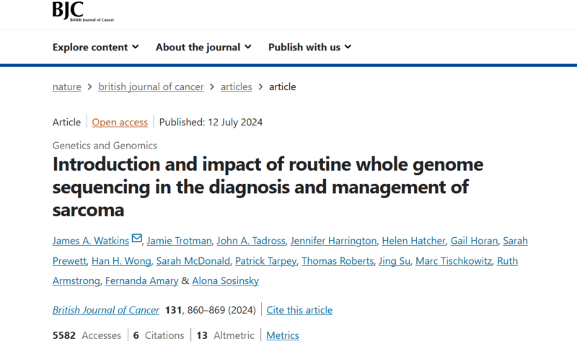Go to the nature breadcrumb link
This screenshot has height=354, width=577.
coord(66,87)
